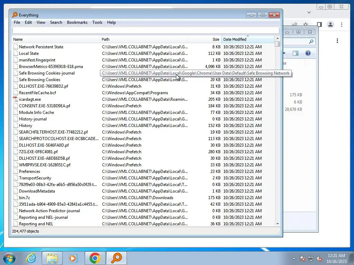
Task: Open Chrome's three-dot menu
Action: [x=342, y=24]
